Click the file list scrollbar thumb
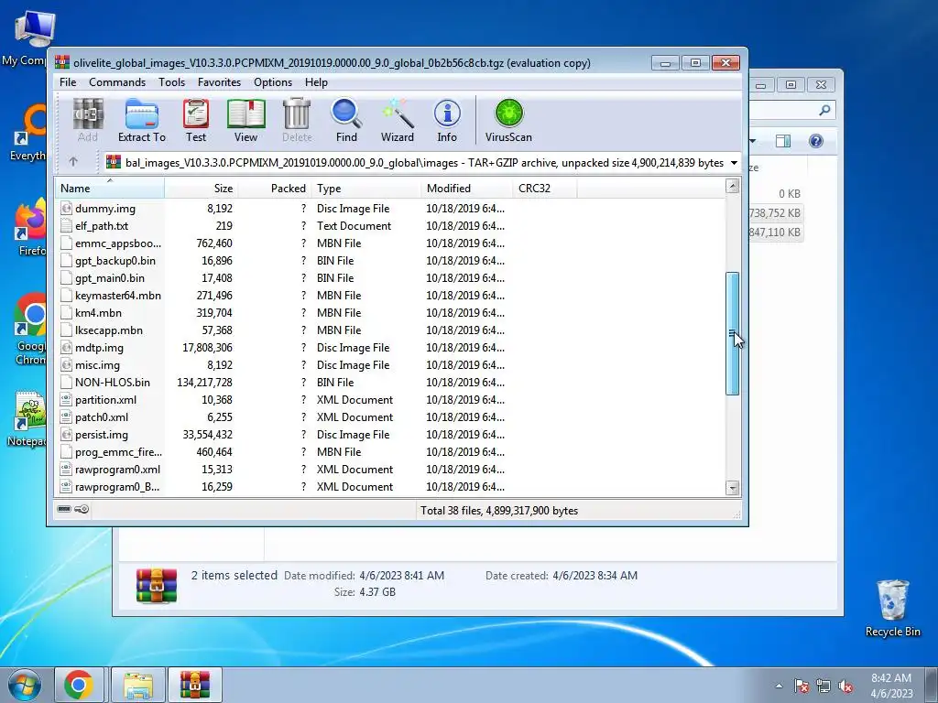Screen dimensions: 938x703 [732, 333]
